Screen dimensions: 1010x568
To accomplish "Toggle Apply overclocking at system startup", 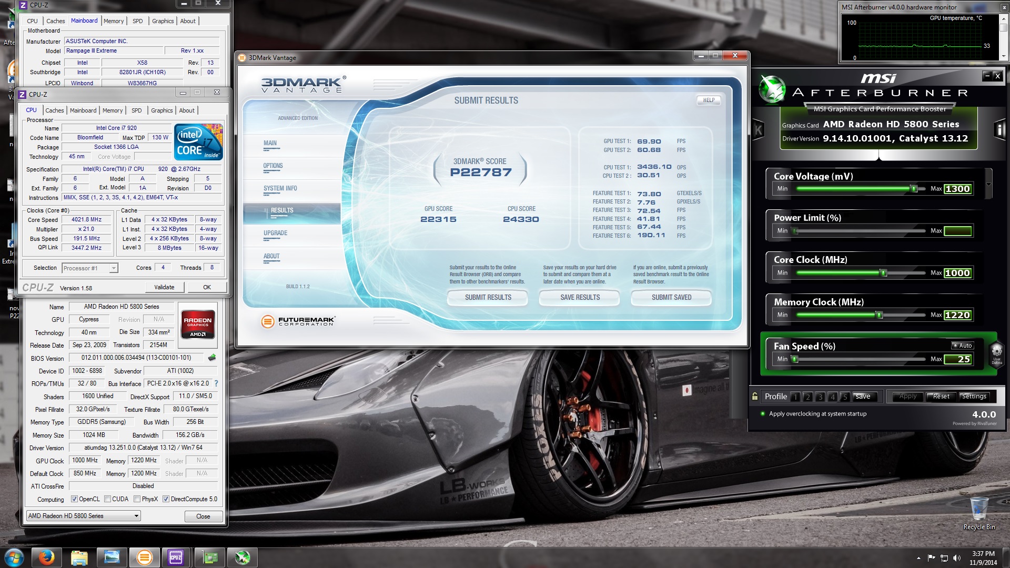I will [814, 414].
